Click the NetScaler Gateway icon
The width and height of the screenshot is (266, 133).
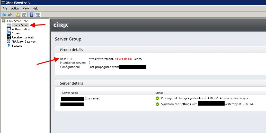[9, 42]
